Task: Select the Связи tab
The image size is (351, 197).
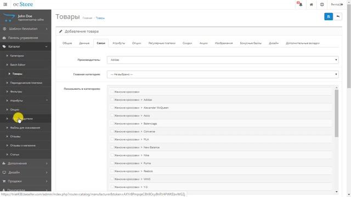Action: (101, 43)
